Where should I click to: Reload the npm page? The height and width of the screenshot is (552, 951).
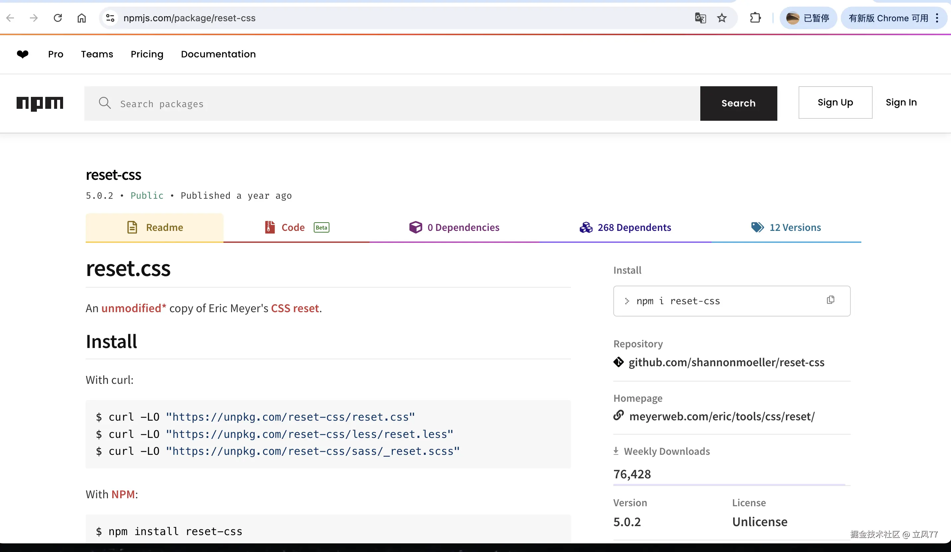pyautogui.click(x=58, y=18)
